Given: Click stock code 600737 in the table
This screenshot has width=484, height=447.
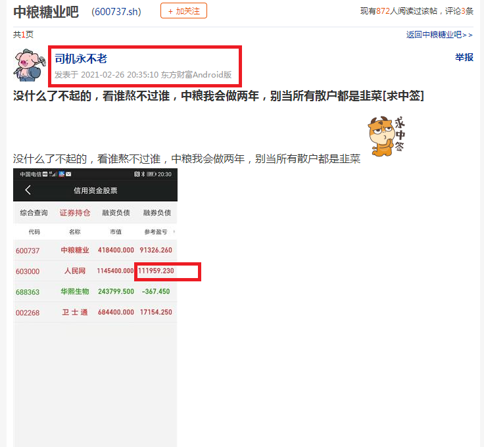Looking at the screenshot, I should point(28,250).
